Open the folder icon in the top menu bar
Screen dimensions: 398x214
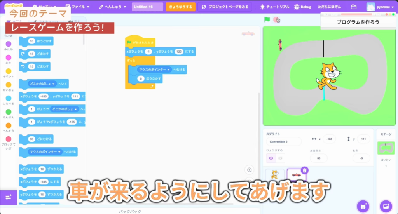(353, 7)
